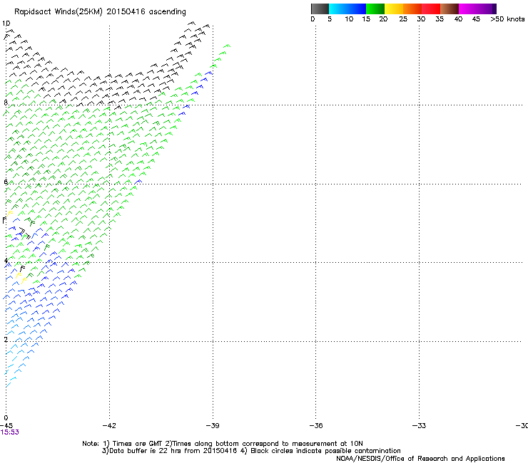Screen dimensions: 528x463
Task: Click the longitude axis label '-45'
Action: (6, 426)
